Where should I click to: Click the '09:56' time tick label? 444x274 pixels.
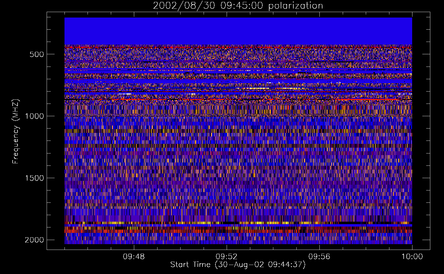pos(319,257)
